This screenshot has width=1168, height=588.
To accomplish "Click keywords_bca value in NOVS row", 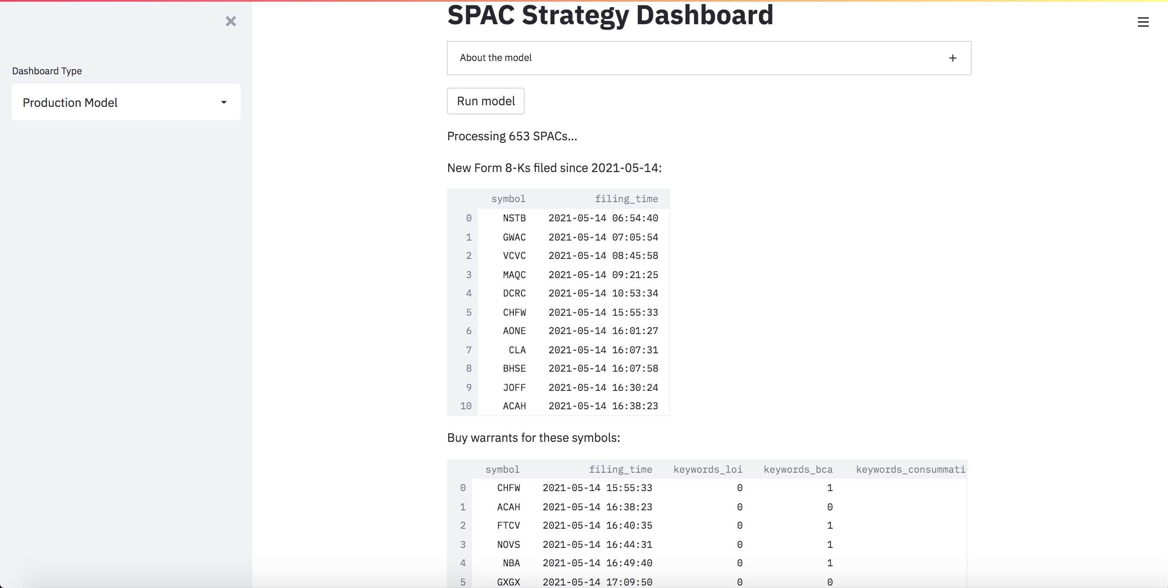I will click(830, 545).
